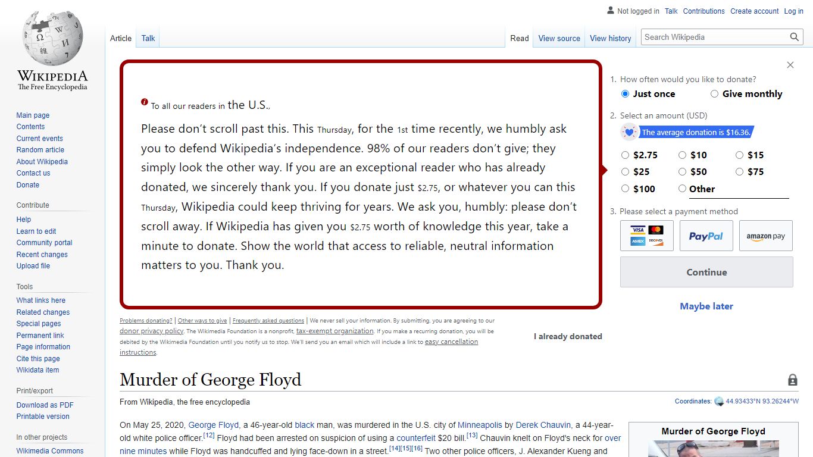
Task: Open Wikidata item link
Action: (37, 370)
